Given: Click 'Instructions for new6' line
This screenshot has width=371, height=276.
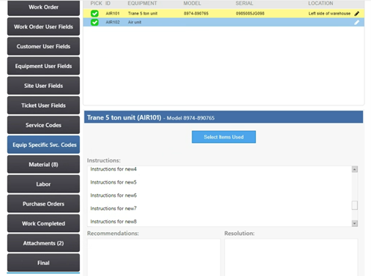Looking at the screenshot, I should tap(113, 195).
